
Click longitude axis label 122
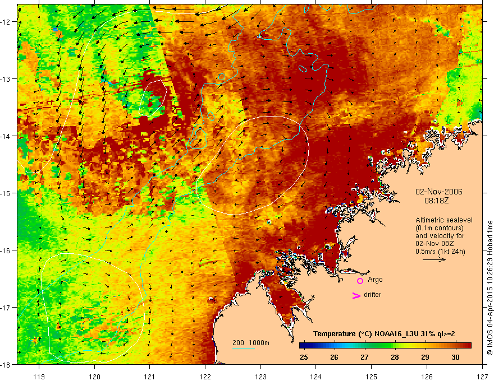205,377
